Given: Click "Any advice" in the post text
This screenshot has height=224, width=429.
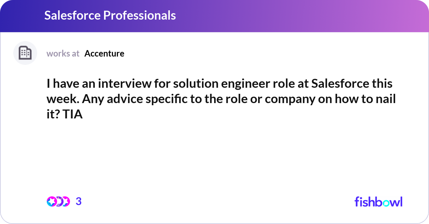Looking at the screenshot, I should 109,100.
